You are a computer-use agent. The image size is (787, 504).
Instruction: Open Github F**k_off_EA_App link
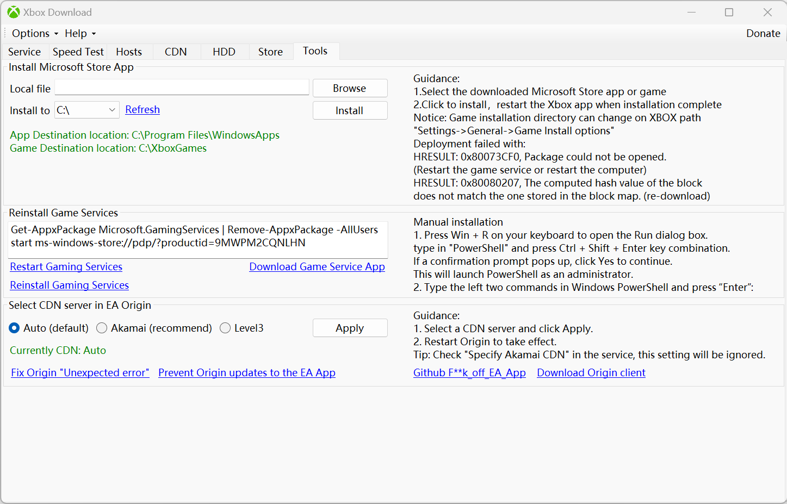469,372
